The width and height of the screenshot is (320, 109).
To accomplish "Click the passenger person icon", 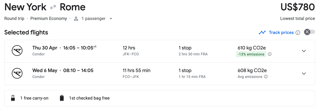I will click(76, 19).
